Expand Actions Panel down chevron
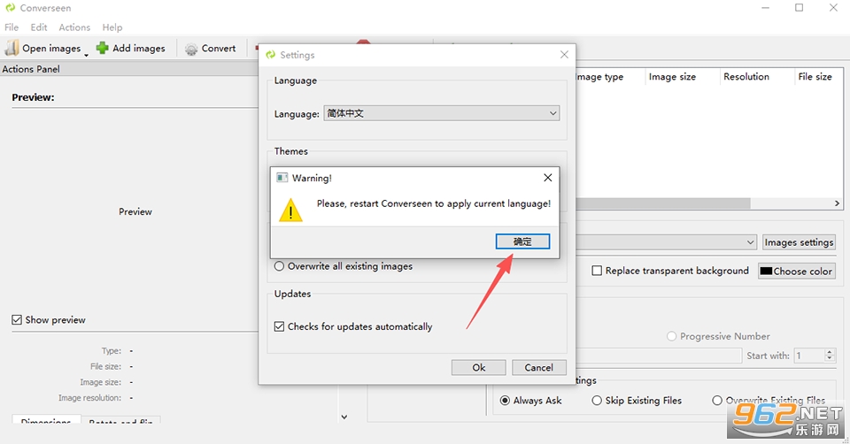Viewport: 850px width, 444px height. click(x=344, y=417)
